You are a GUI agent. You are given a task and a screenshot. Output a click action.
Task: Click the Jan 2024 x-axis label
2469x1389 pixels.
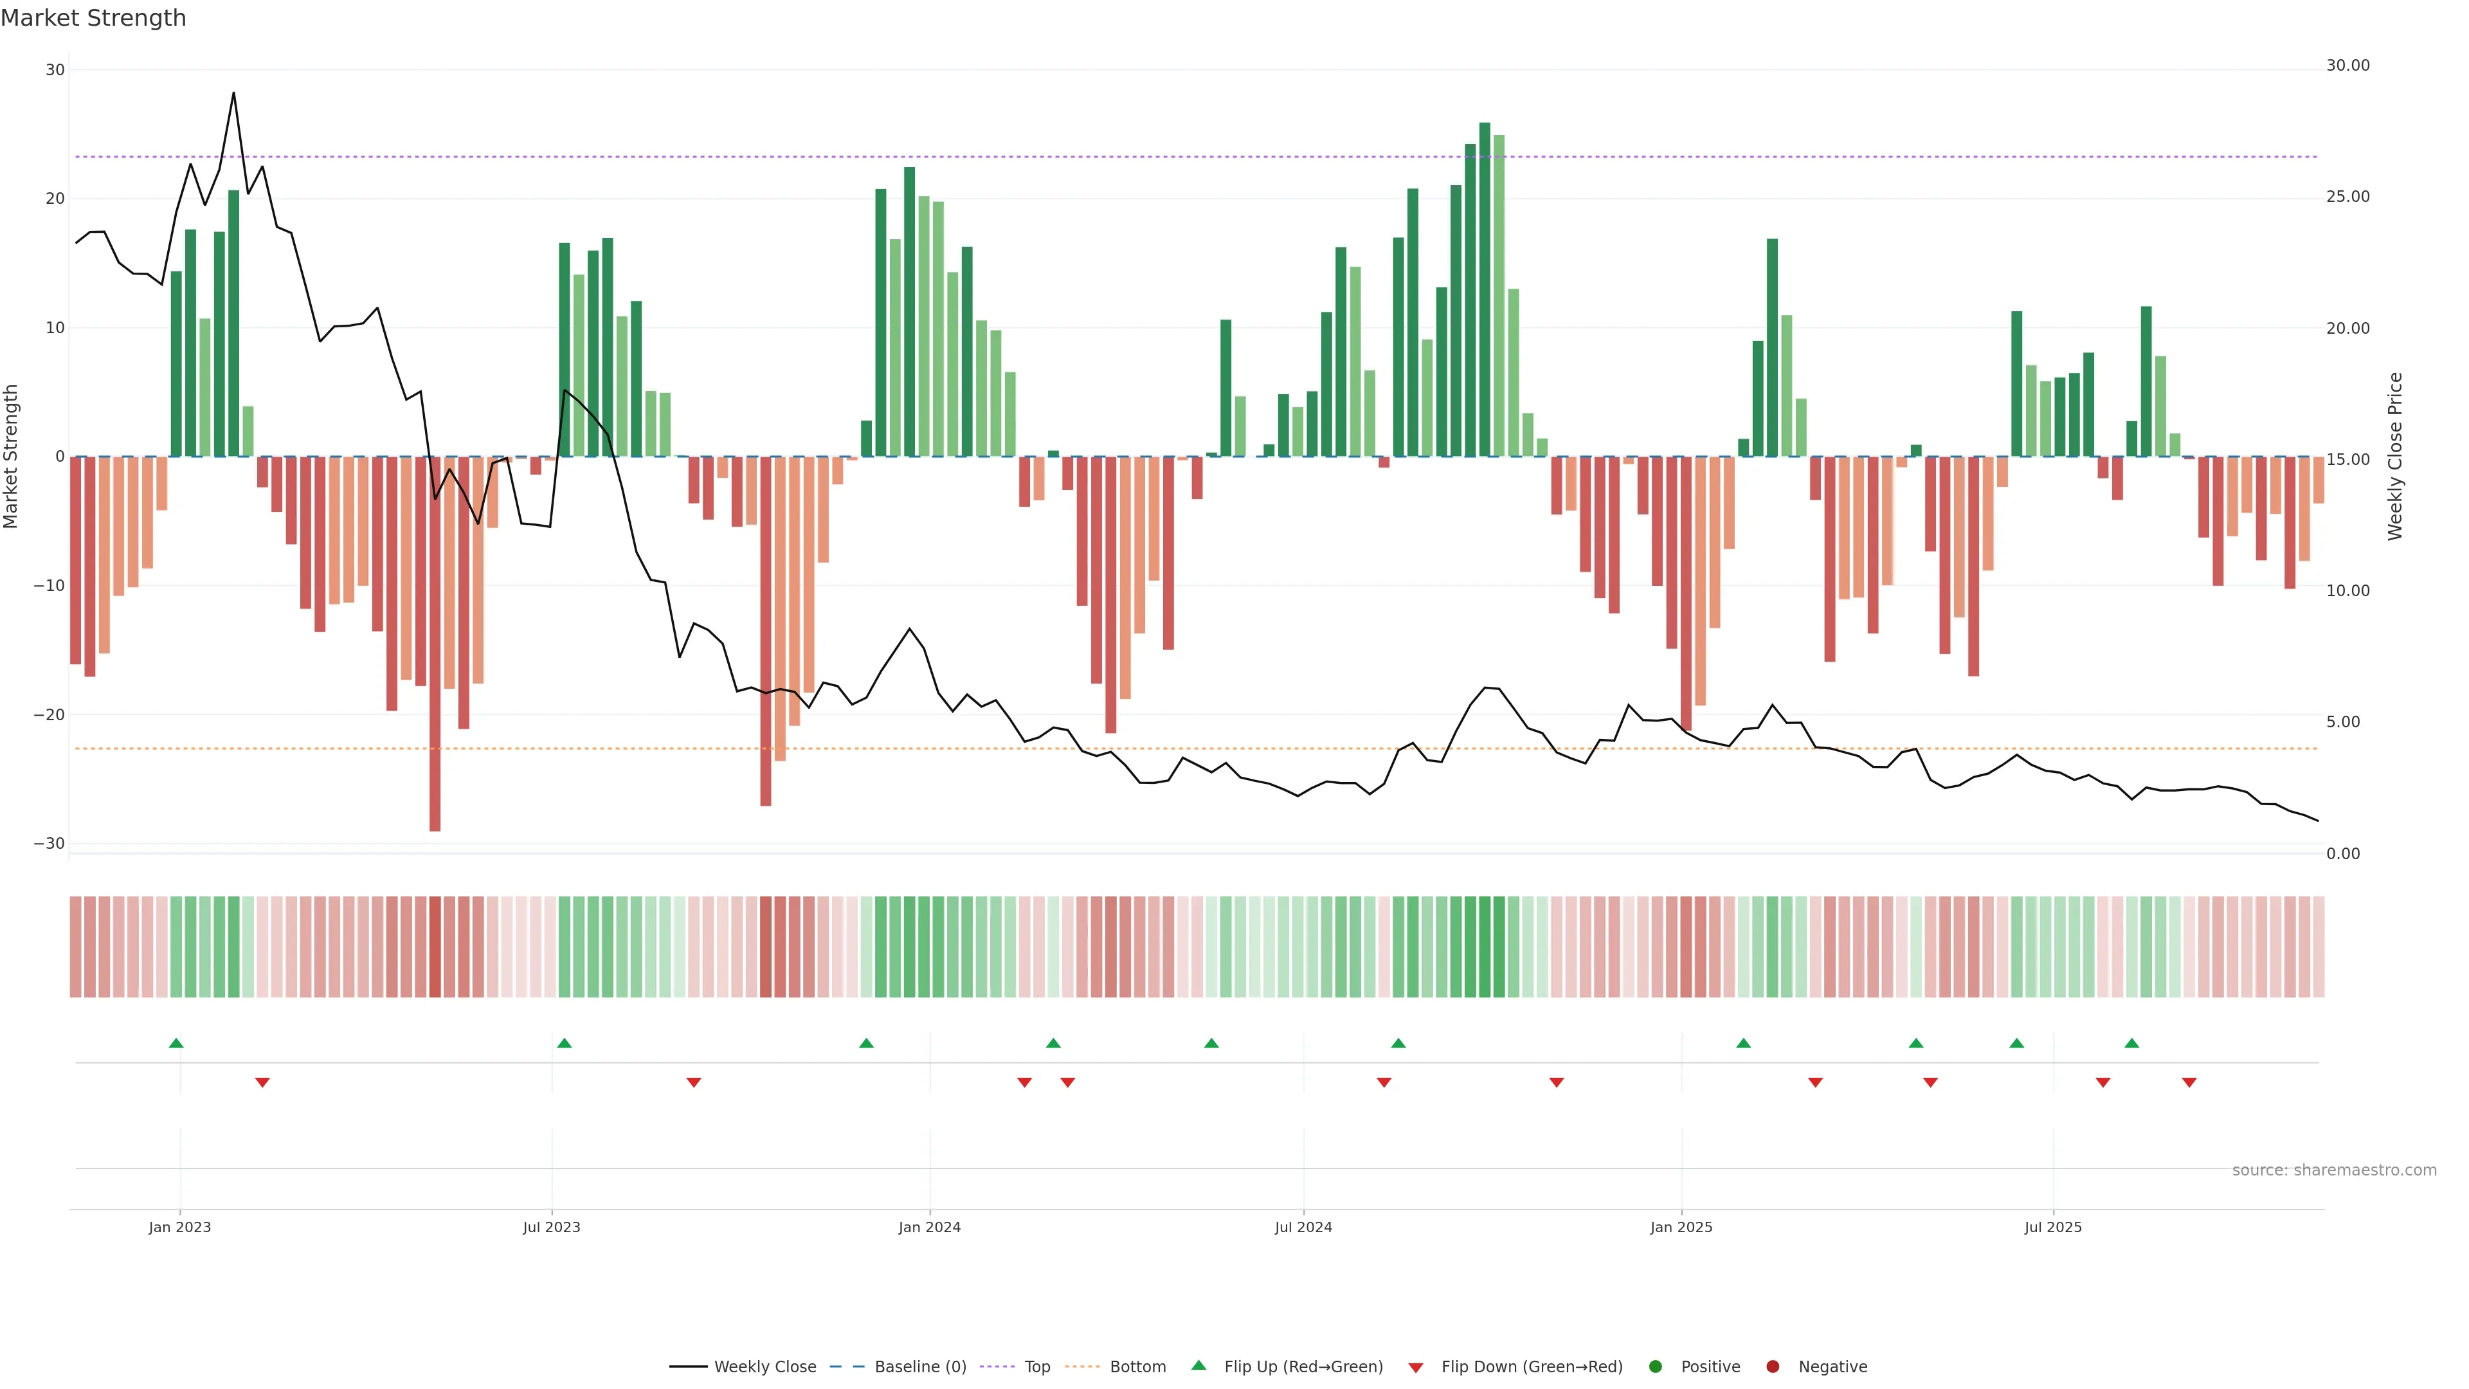928,1227
